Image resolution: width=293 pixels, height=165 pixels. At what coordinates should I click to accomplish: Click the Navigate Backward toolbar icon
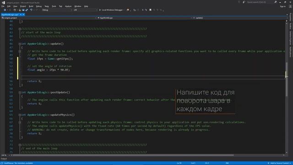(x=5, y=10)
